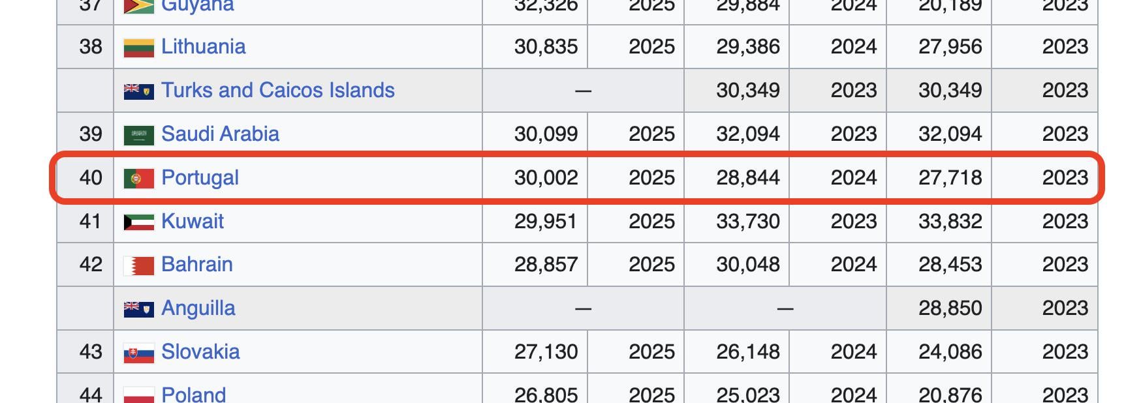Click the Saudi Arabia flag icon
The height and width of the screenshot is (403, 1141).
(138, 135)
